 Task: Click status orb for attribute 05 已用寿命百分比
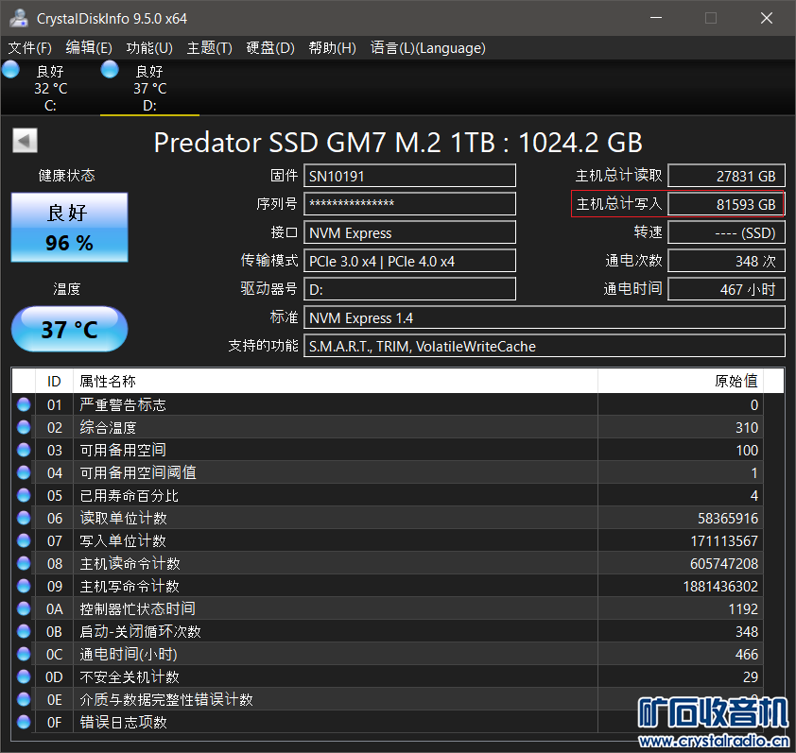point(24,495)
